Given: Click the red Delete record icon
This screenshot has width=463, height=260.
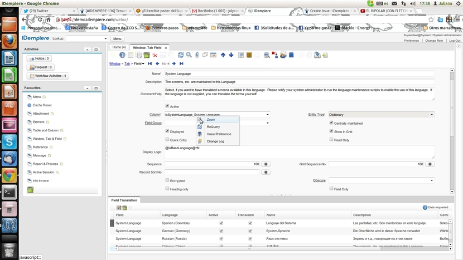Looking at the screenshot, I should pyautogui.click(x=155, y=55).
